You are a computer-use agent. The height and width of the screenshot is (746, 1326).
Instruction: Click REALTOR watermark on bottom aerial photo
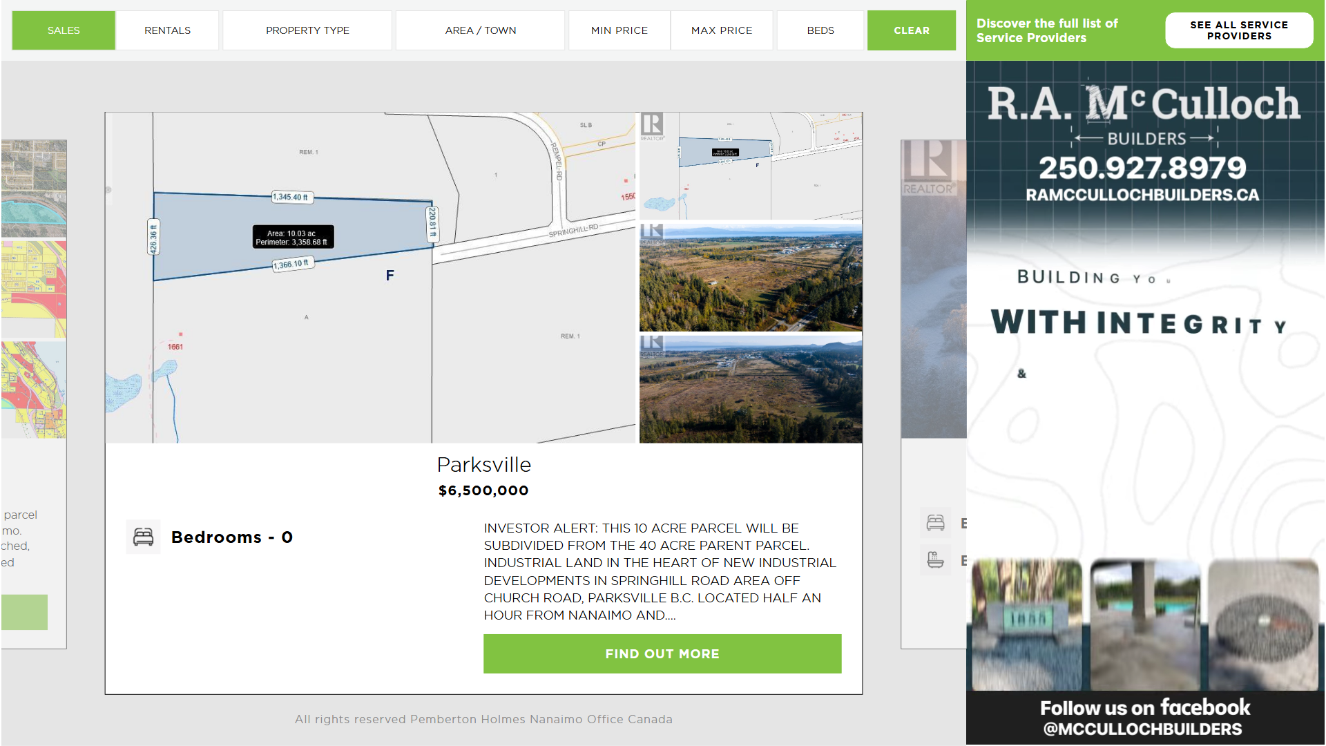[651, 345]
